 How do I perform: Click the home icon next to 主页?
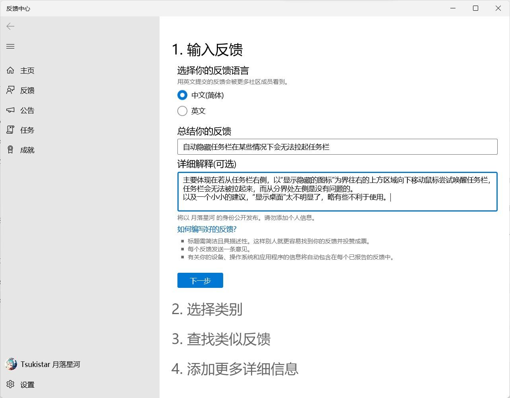pos(10,70)
